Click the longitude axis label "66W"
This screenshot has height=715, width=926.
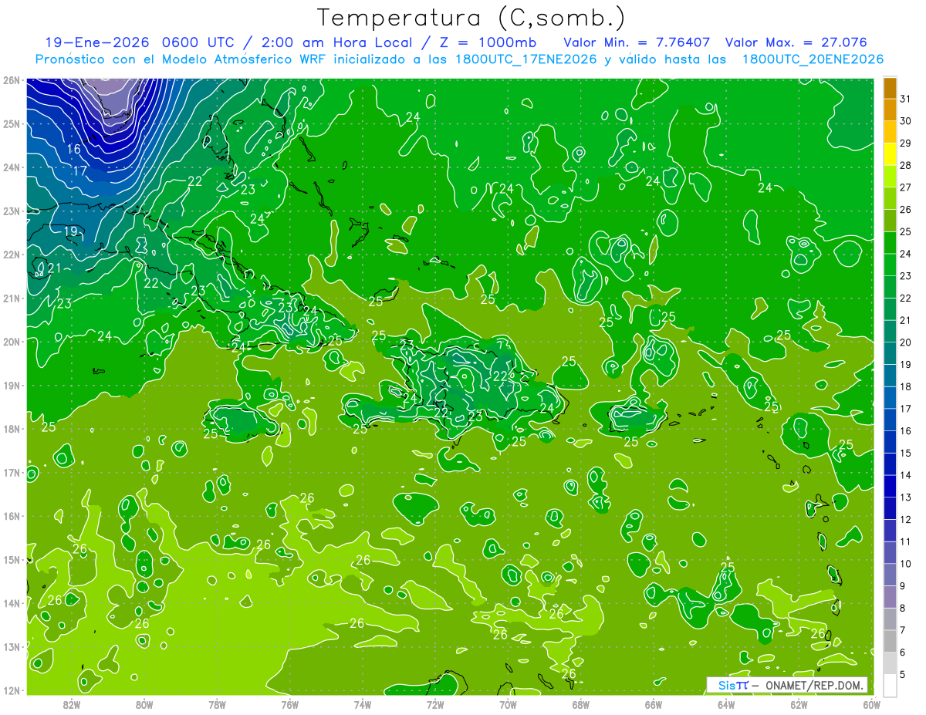coord(654,705)
